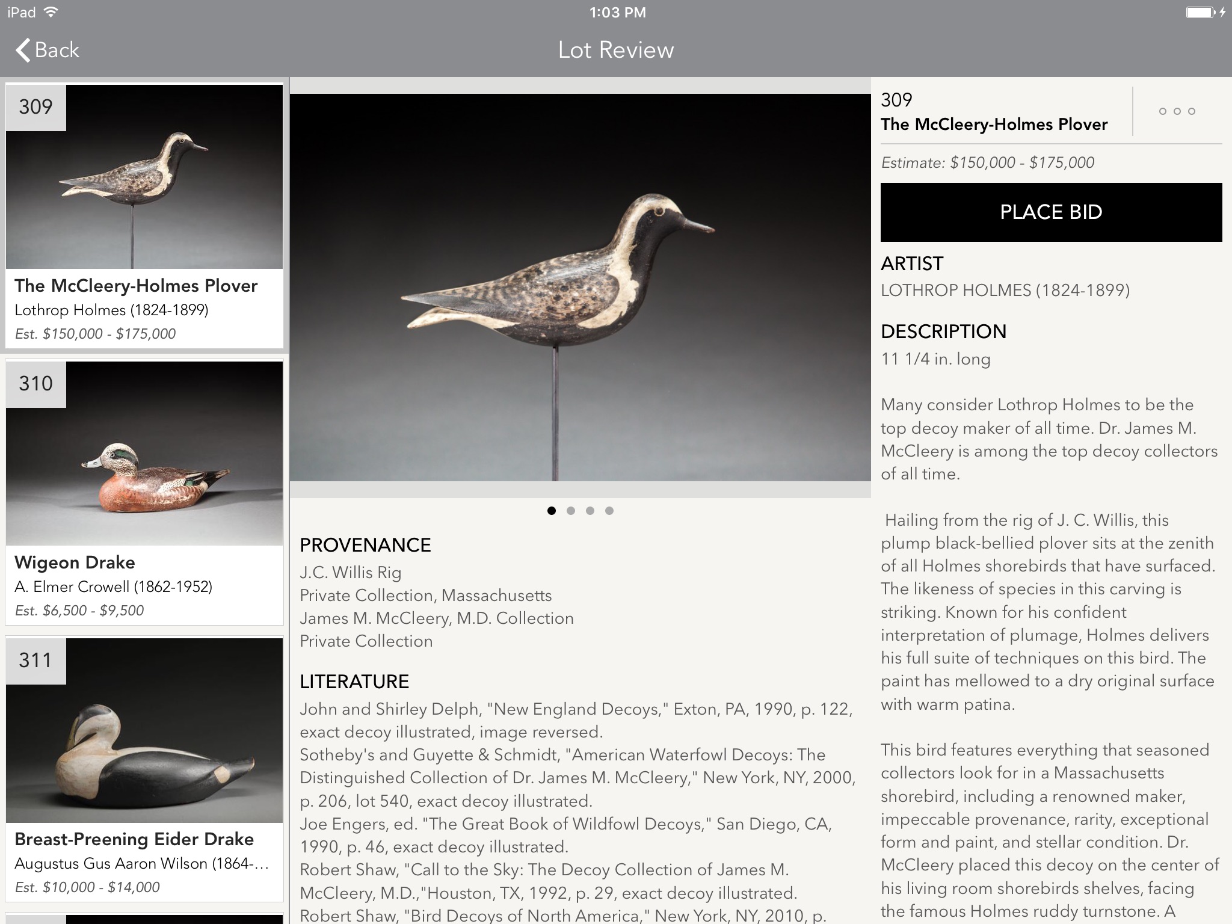Tap the Breast-Preening Eider Drake title
Image resolution: width=1232 pixels, height=924 pixels.
coord(134,839)
